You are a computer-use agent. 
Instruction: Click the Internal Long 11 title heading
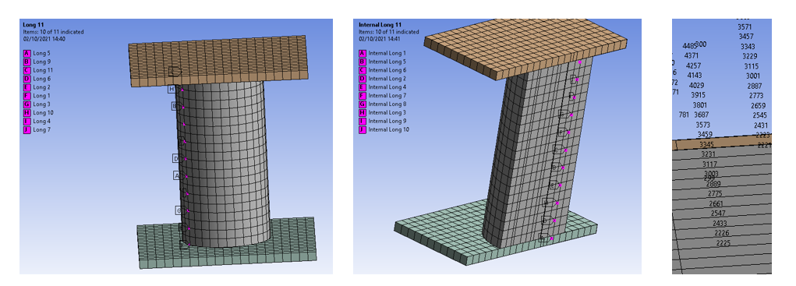click(380, 24)
